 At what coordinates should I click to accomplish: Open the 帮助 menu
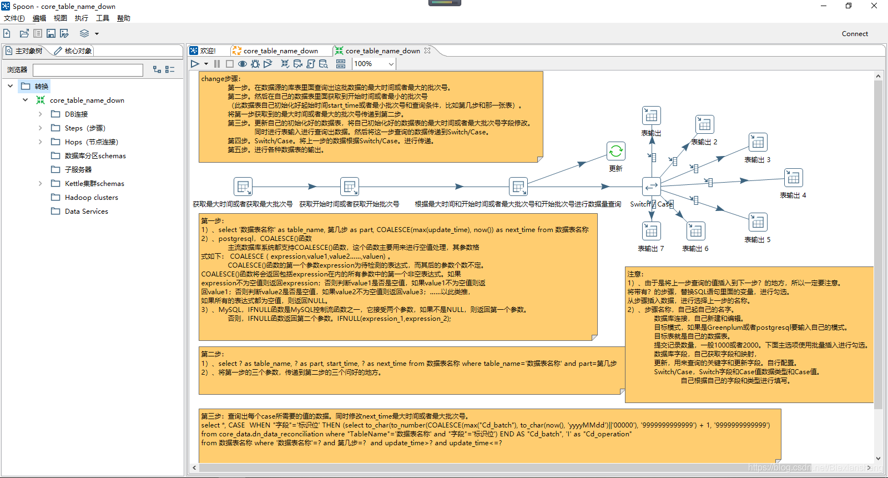point(124,18)
